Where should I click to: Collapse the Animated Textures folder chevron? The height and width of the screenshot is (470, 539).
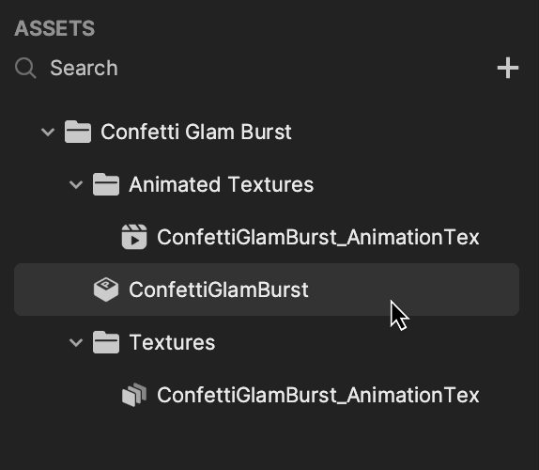tap(76, 184)
